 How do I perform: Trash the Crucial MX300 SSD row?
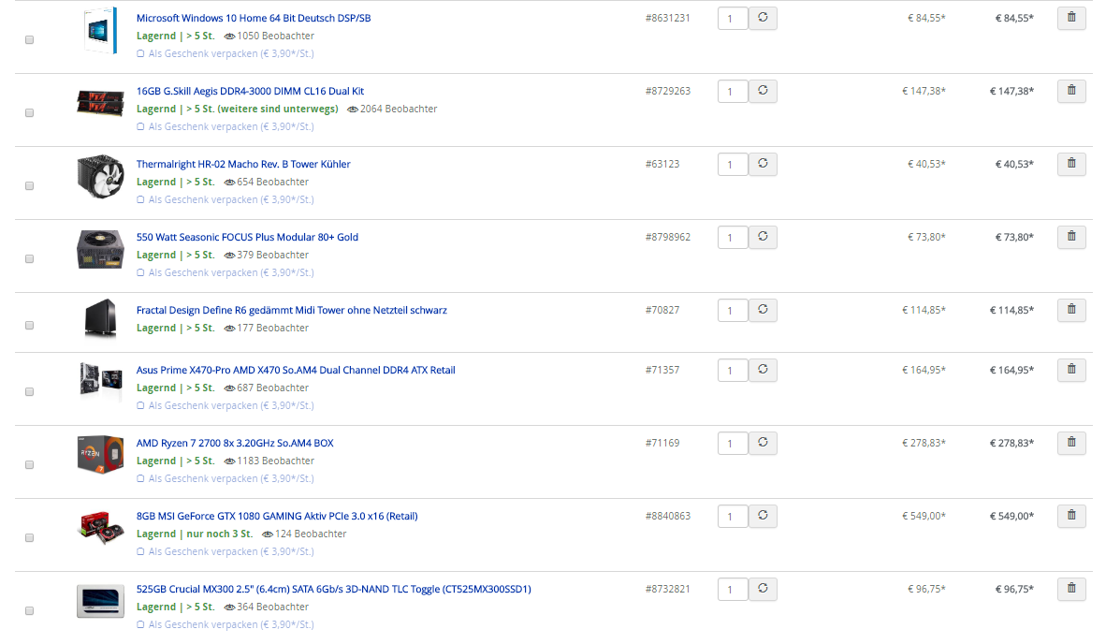click(1070, 588)
